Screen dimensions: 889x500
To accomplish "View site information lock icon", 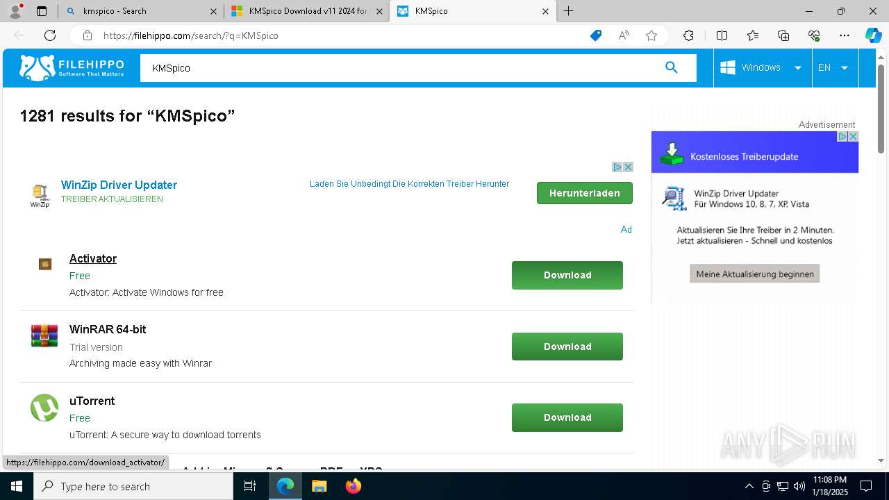I will point(87,35).
